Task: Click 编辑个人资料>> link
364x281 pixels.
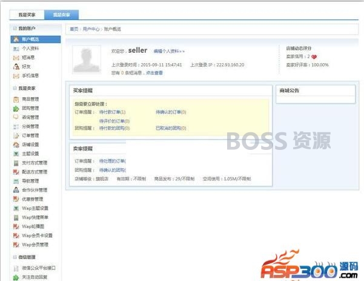Action: click(x=169, y=51)
